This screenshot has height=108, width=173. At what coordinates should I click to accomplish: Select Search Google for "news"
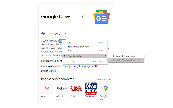pos(85,47)
